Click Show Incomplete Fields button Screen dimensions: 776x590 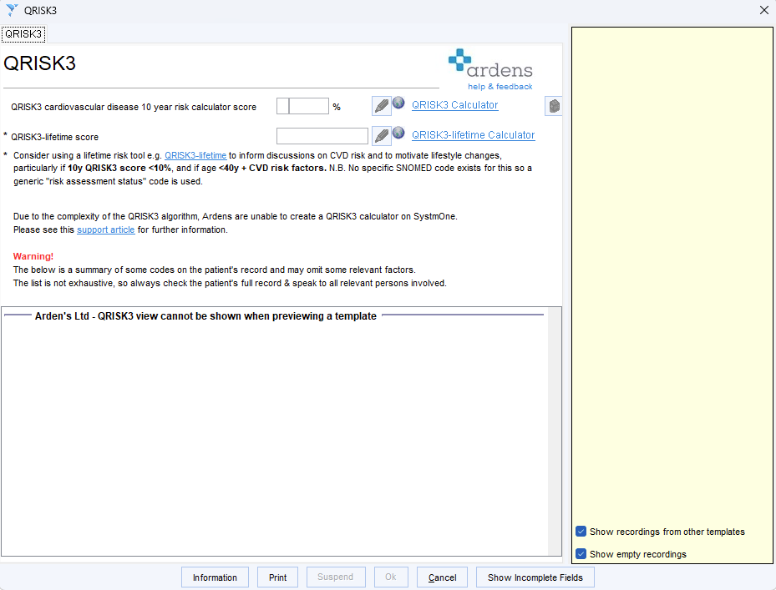[x=535, y=577]
